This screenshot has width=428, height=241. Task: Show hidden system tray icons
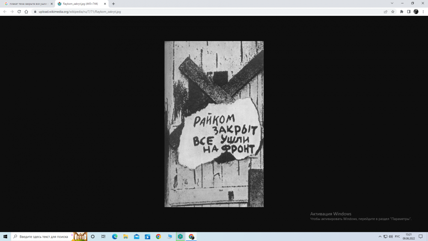click(x=380, y=237)
